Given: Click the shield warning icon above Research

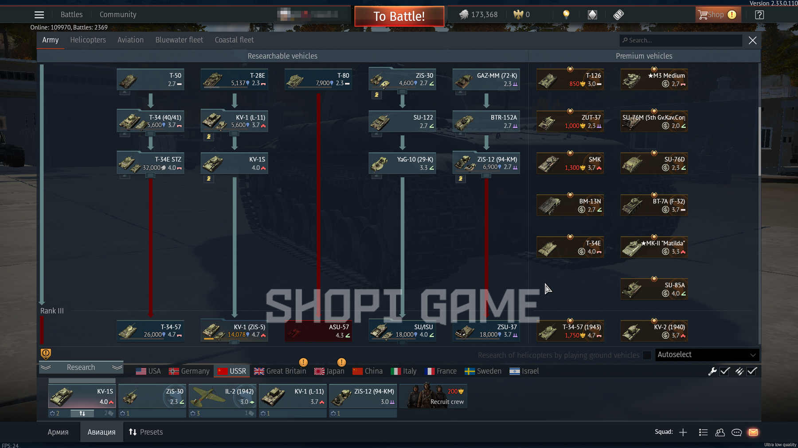Looking at the screenshot, I should pos(46,354).
